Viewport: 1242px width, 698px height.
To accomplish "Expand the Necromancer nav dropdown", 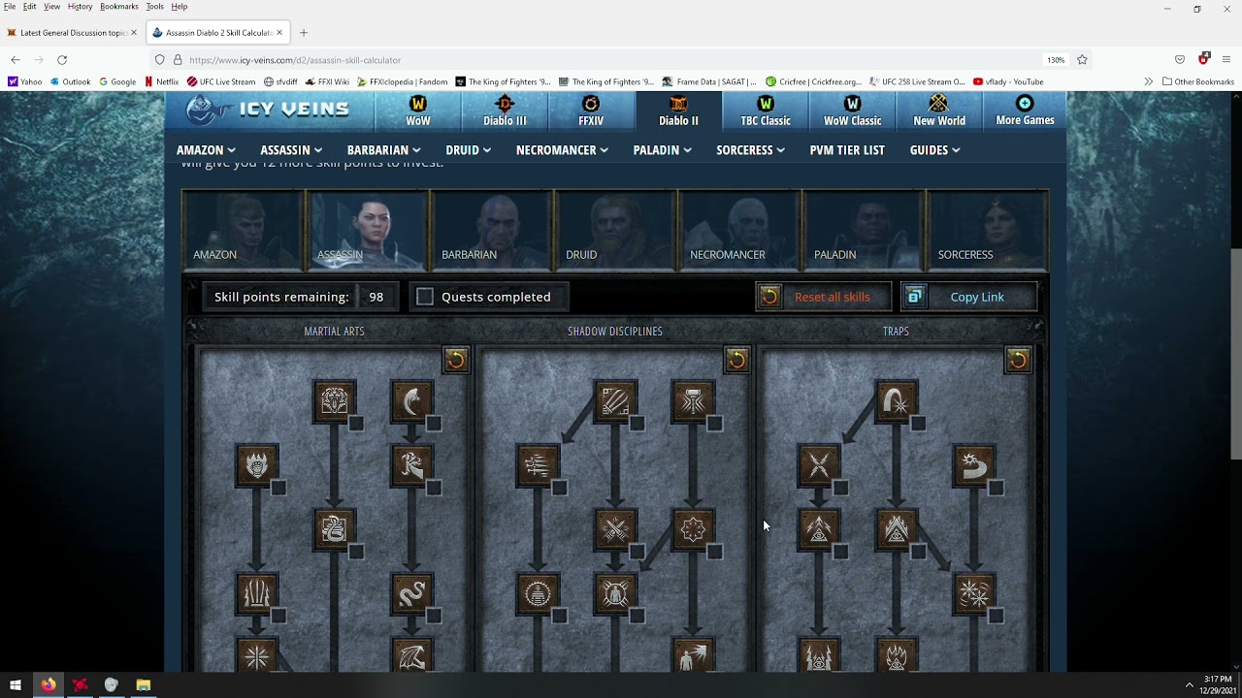I will point(562,150).
